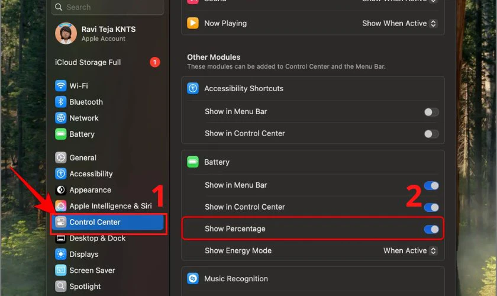497x296 pixels.
Task: Click the Apple Intelligence & Siri icon
Action: 60,206
